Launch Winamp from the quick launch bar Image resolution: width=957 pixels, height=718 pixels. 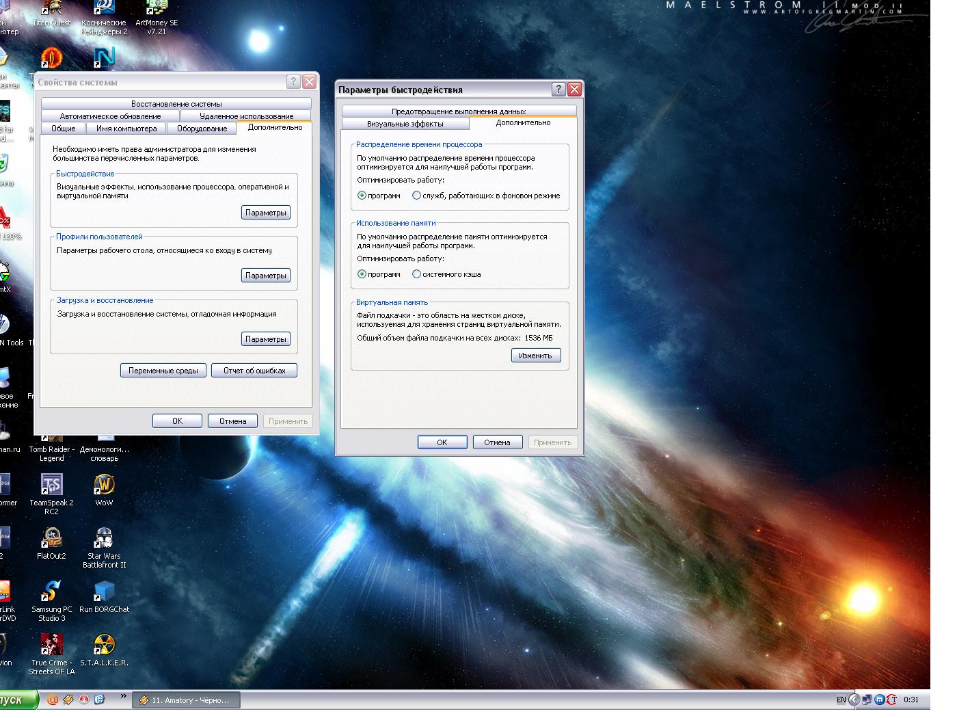point(68,700)
